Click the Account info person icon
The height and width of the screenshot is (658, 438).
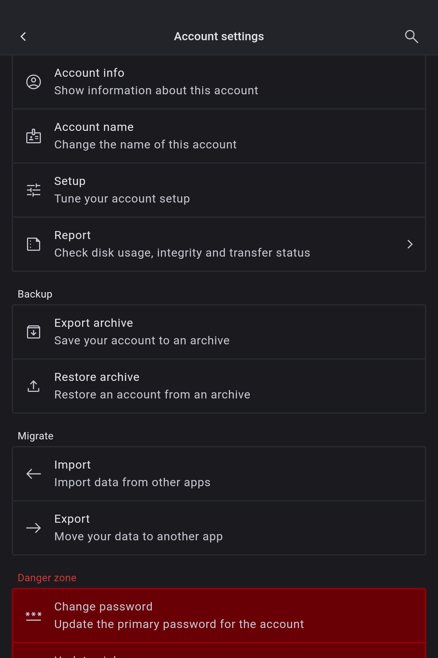pyautogui.click(x=34, y=82)
